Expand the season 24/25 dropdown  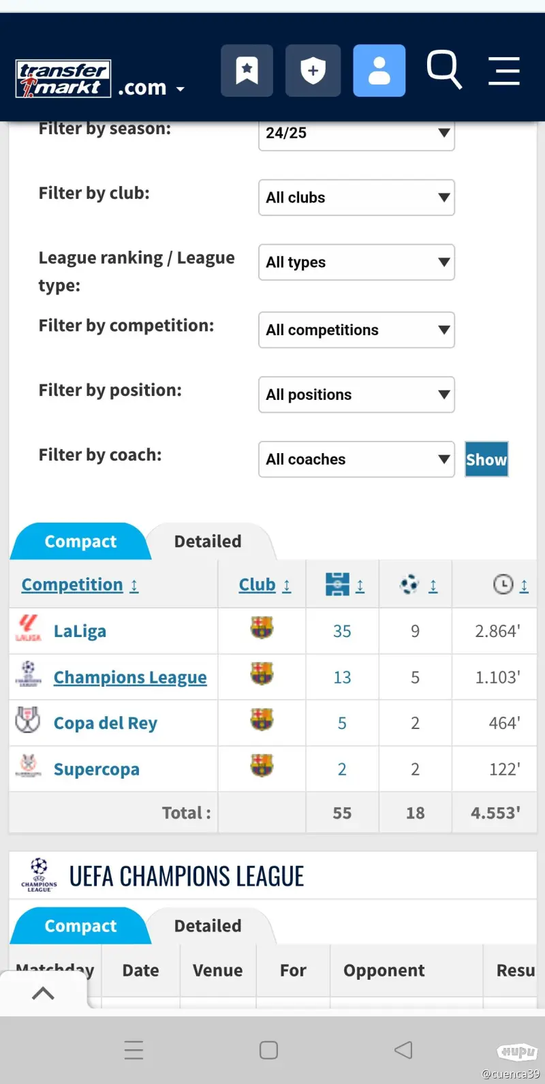point(356,134)
